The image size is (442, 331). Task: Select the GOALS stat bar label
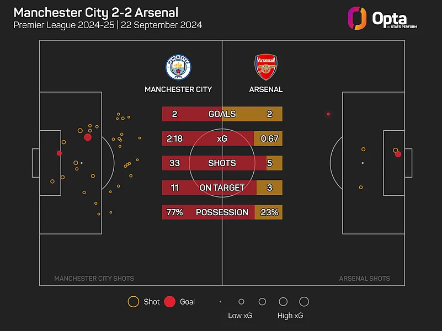point(222,114)
